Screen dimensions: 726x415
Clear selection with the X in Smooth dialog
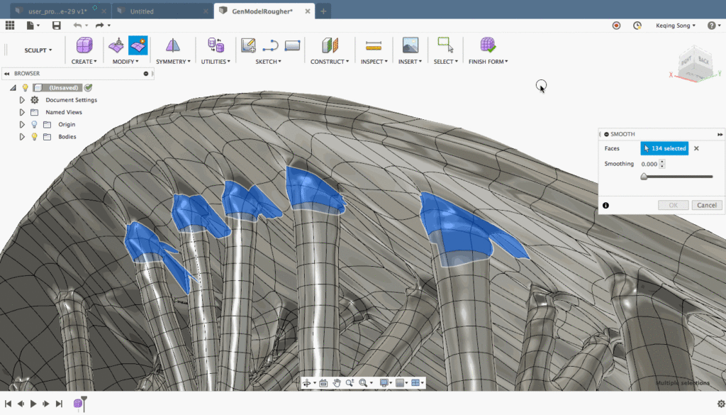(696, 148)
